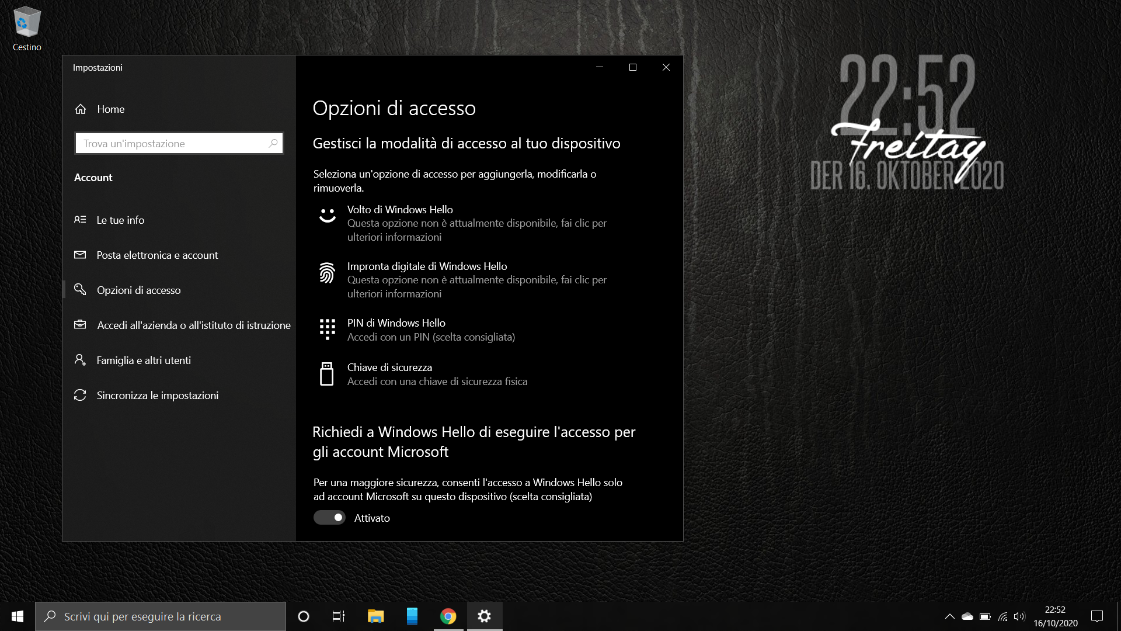Maximize the Impostazioni window
Viewport: 1121px width, 631px height.
point(633,67)
